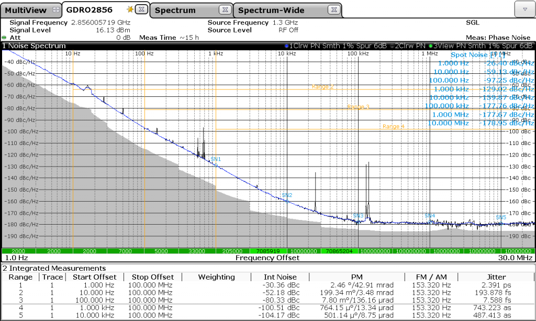The height and width of the screenshot is (321, 536).
Task: Click the Signal Level value 16.13 dBm
Action: 113,30
